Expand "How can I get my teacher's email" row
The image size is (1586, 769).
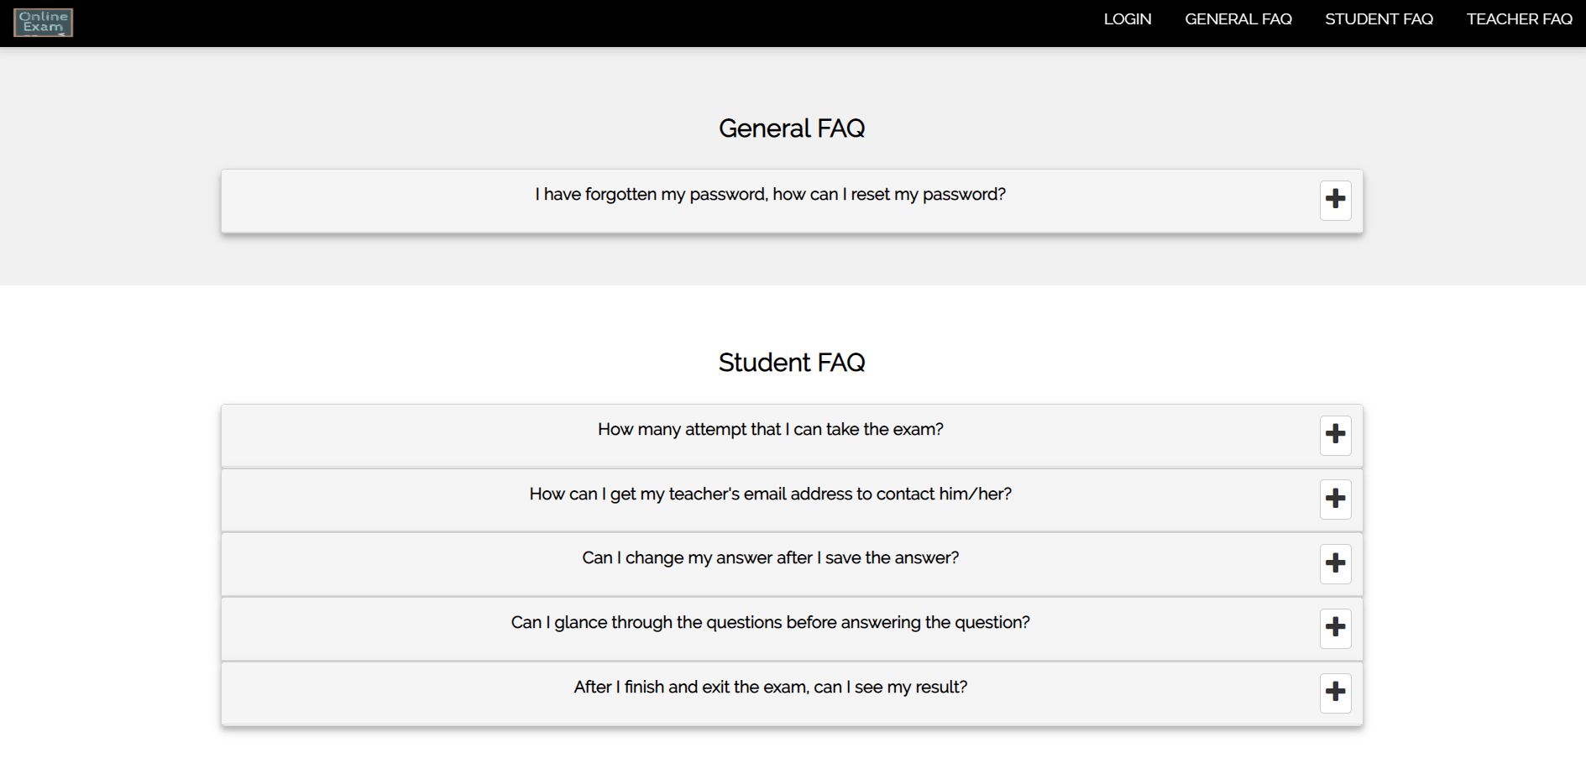point(770,494)
